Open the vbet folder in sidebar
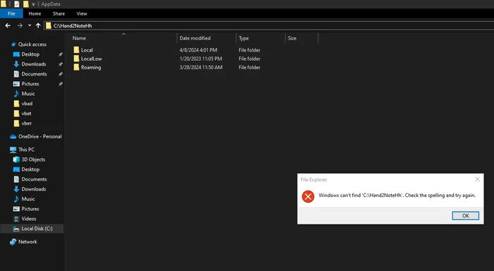 coord(27,114)
